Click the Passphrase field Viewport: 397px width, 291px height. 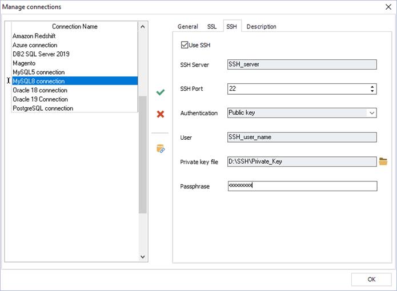pos(302,186)
